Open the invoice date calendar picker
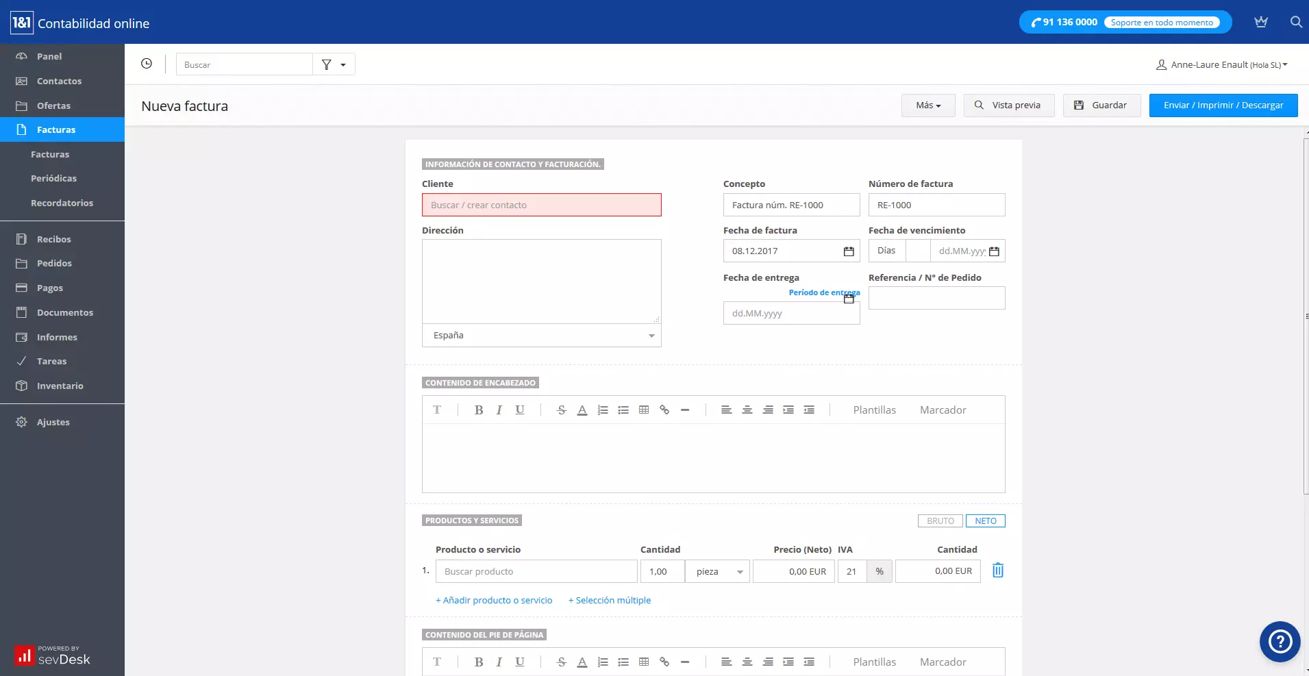 point(848,251)
